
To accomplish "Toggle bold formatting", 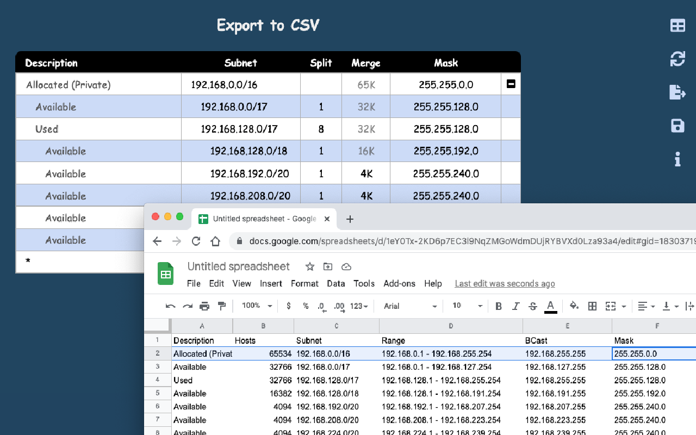I will coord(499,306).
